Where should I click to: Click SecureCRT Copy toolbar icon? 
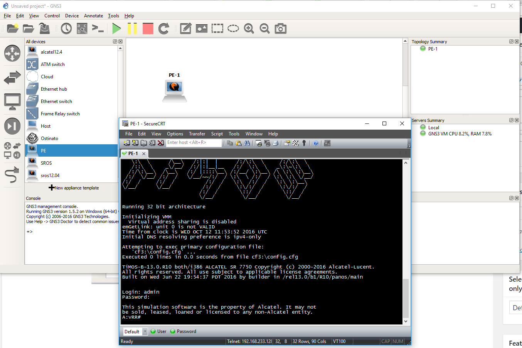(x=230, y=143)
